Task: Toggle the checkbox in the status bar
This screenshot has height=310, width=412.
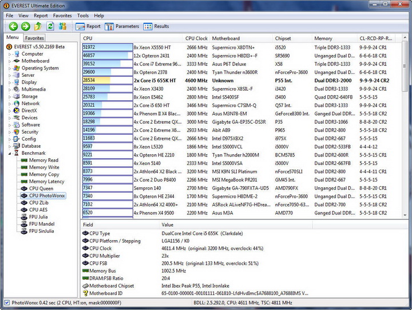Action: tap(7, 303)
